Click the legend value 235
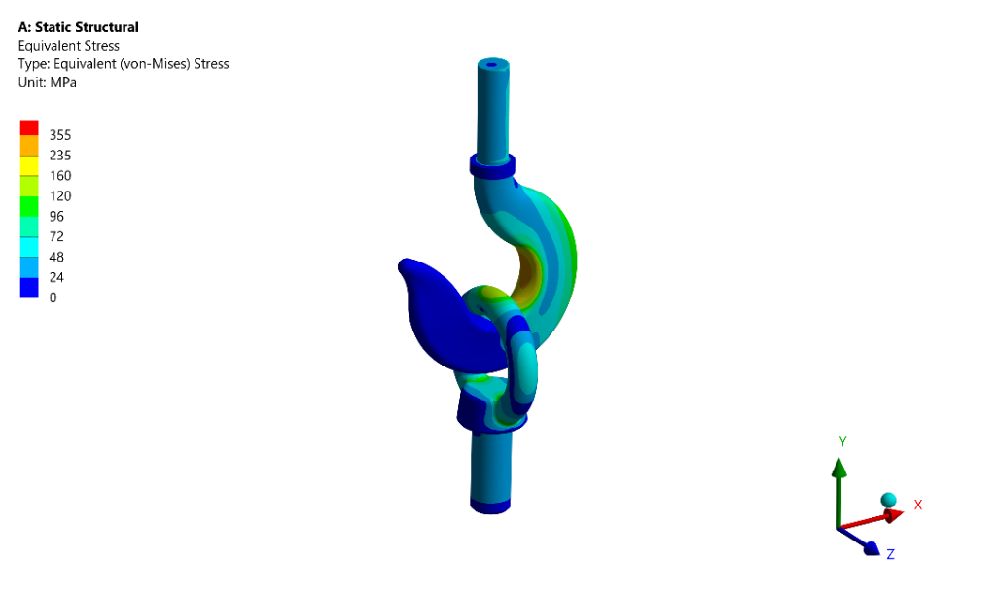 coord(60,156)
